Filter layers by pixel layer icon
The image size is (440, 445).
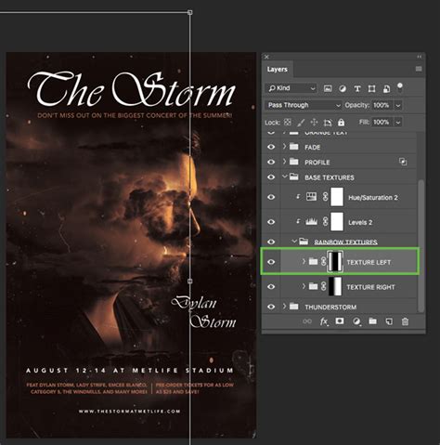click(x=328, y=89)
